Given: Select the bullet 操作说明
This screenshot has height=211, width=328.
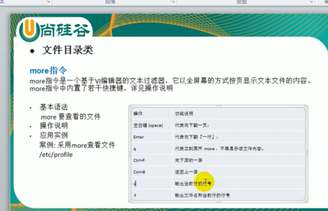Looking at the screenshot, I should [54, 126].
